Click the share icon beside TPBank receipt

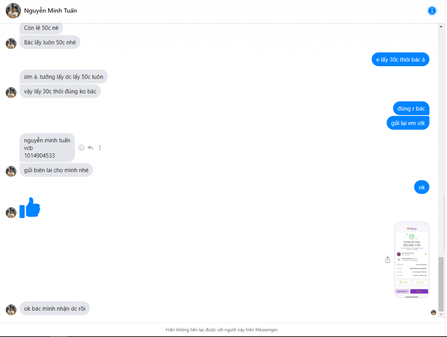tap(388, 260)
